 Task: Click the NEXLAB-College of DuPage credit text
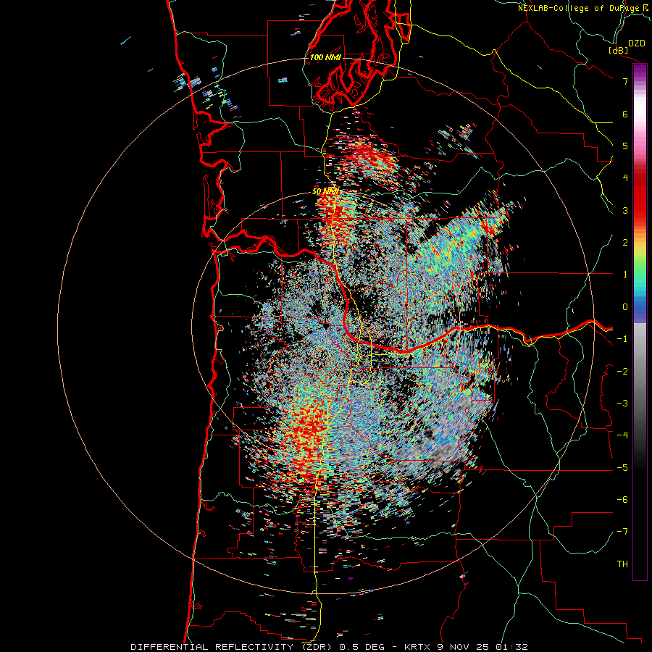pyautogui.click(x=580, y=8)
